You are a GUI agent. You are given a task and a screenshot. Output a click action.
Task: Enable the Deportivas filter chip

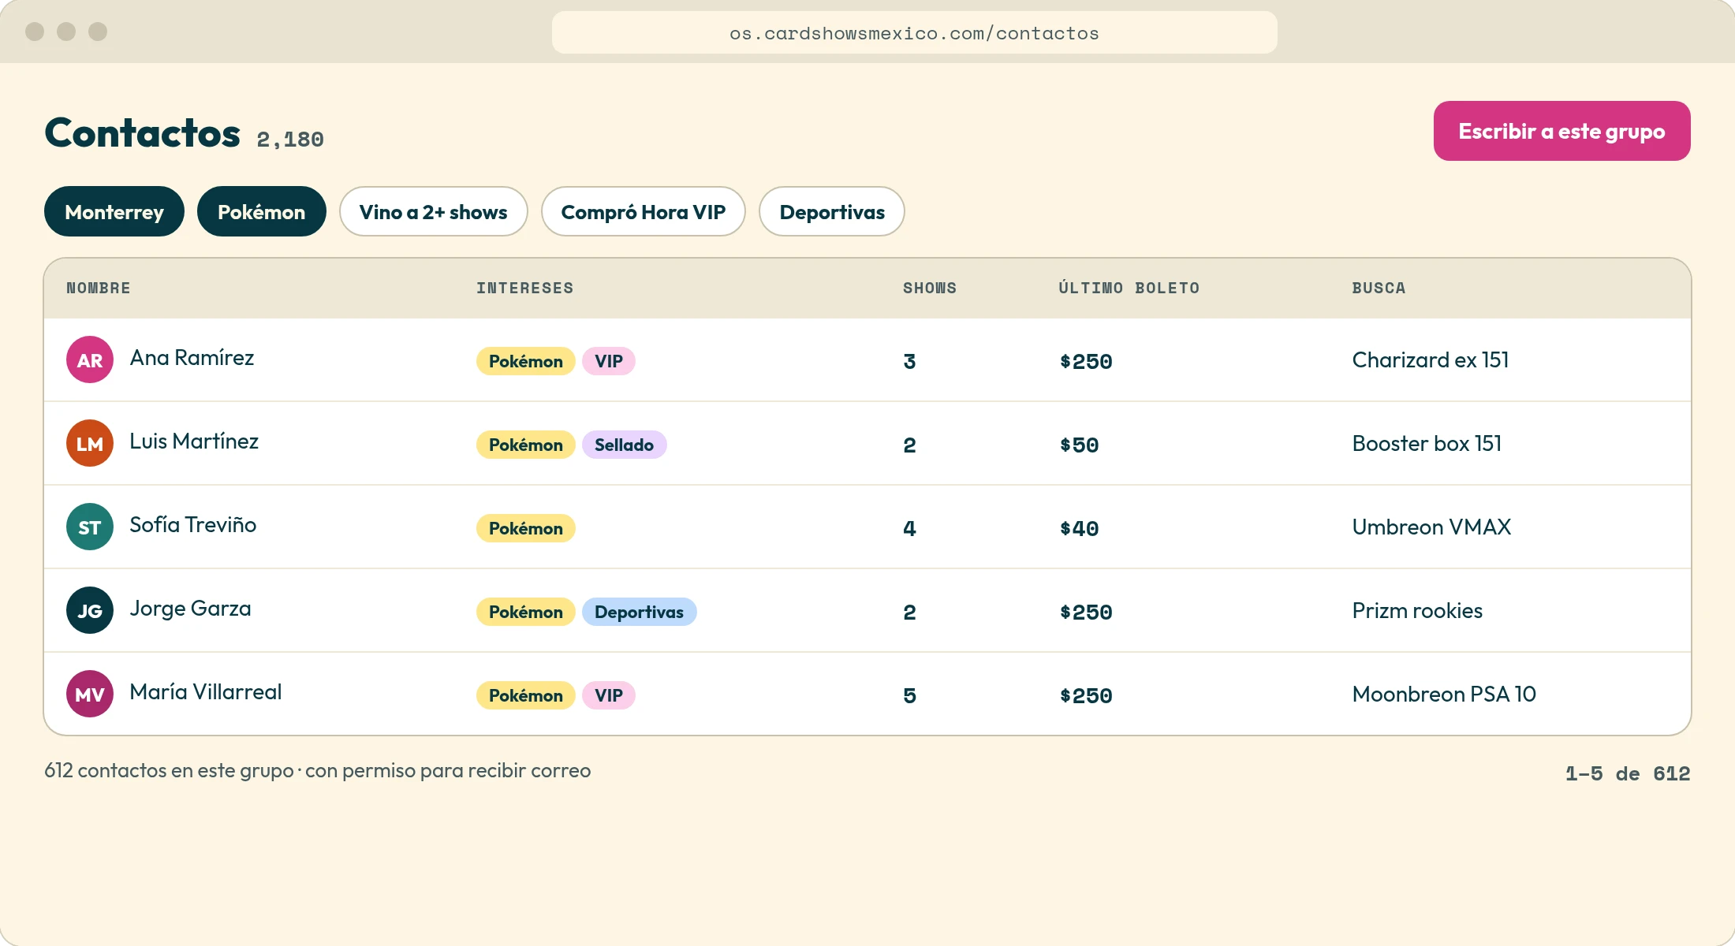click(832, 211)
